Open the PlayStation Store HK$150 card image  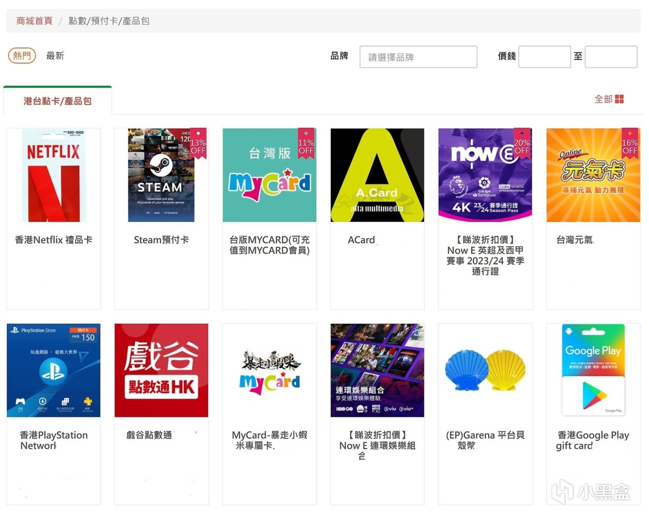click(54, 370)
